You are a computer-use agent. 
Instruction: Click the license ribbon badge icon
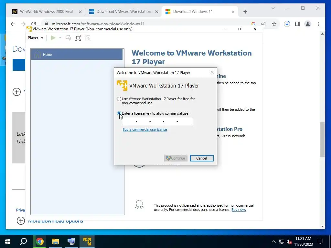click(139, 204)
